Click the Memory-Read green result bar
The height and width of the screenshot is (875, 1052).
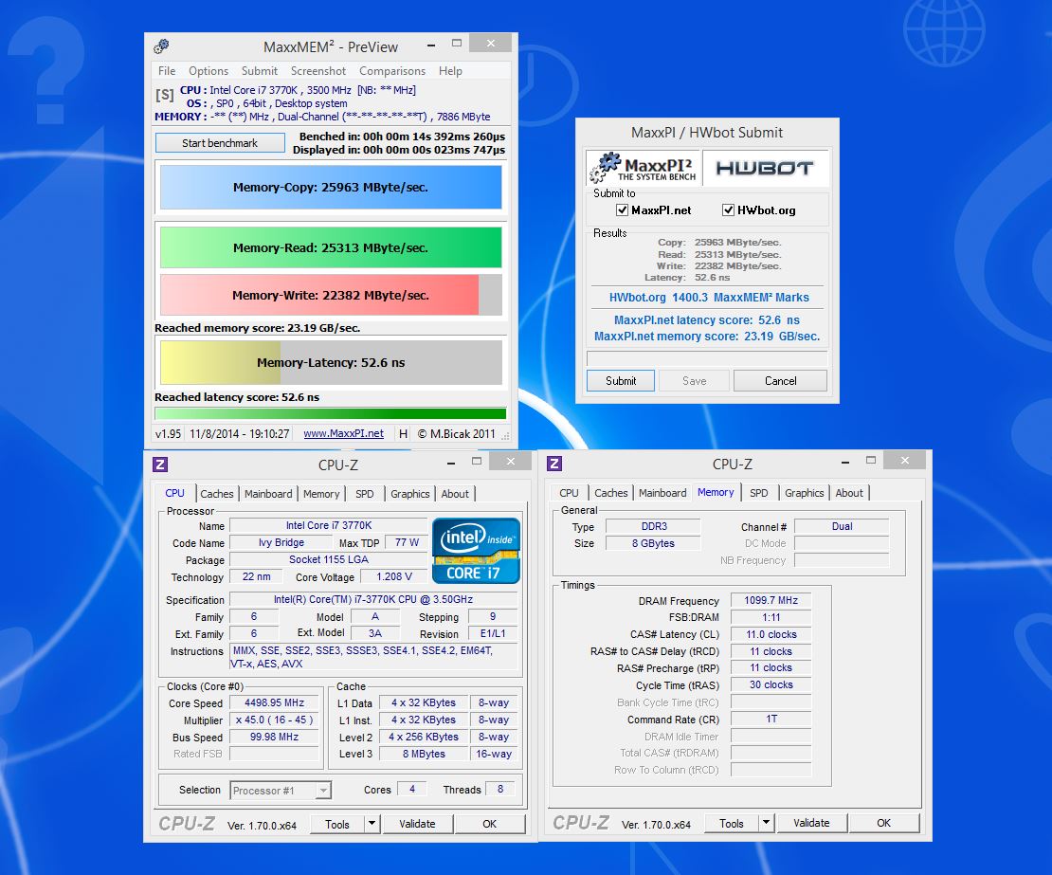[x=331, y=247]
